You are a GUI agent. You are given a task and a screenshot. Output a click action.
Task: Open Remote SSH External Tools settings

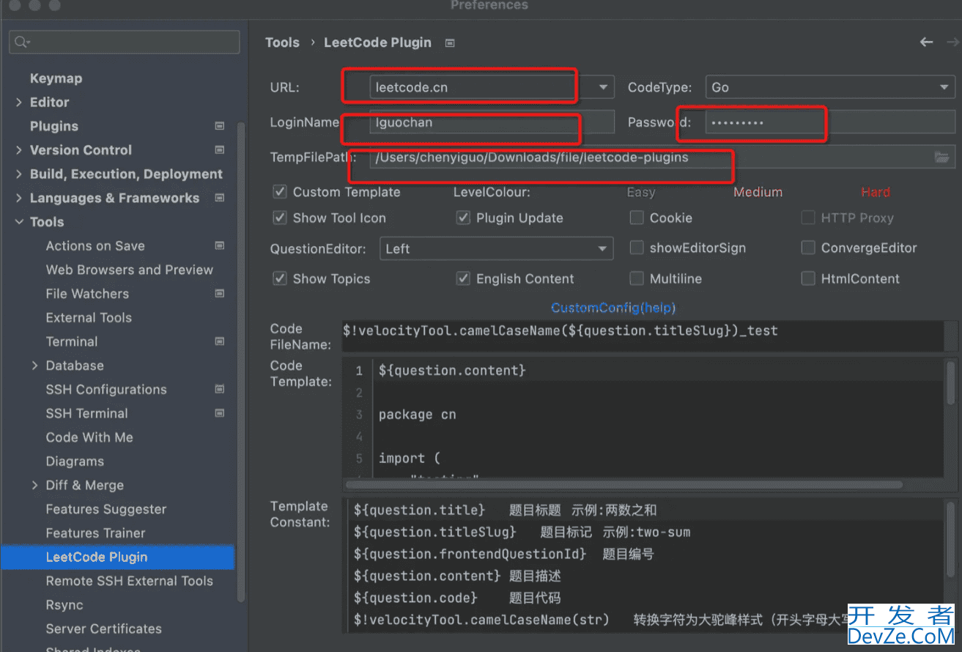pyautogui.click(x=129, y=581)
